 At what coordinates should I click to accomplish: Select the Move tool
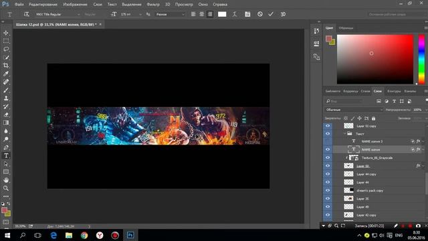tap(6, 33)
